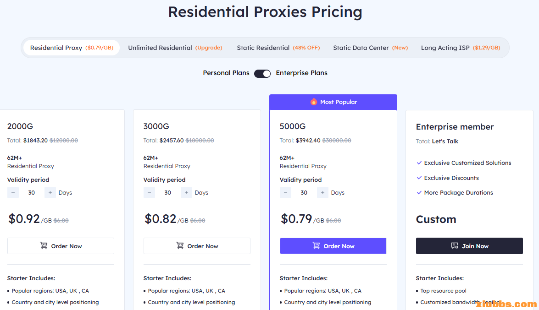This screenshot has height=310, width=539.
Task: Order Now for 5000G popular plan
Action: click(x=333, y=246)
